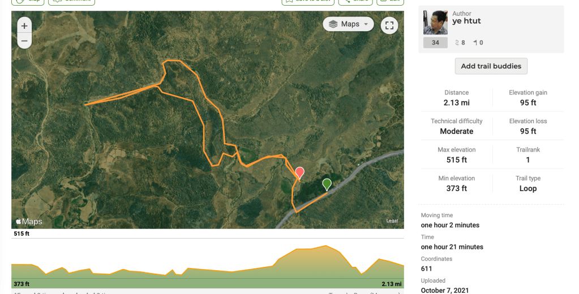This screenshot has width=579, height=294.
Task: Click the trails count icon beside 8
Action: click(457, 42)
